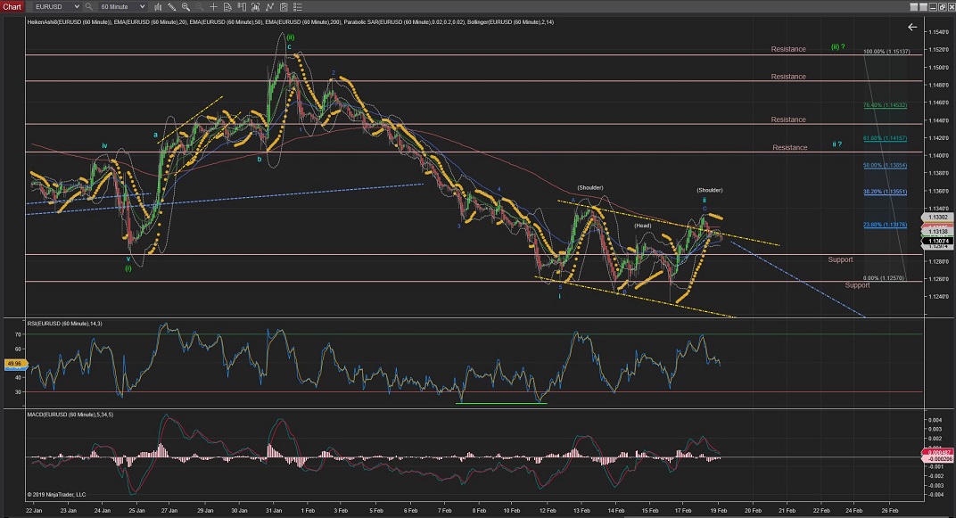This screenshot has width=956, height=518.
Task: Click the 49.96 RSI value marker
Action: click(15, 363)
